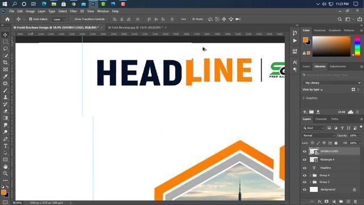Click more options ellipsis in options bar
Viewport: 364px width, 205px height.
(x=183, y=19)
